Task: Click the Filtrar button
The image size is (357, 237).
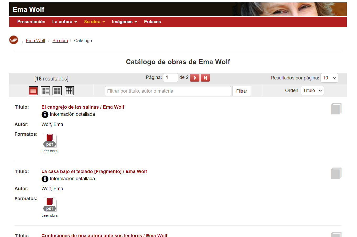Action: click(x=242, y=91)
